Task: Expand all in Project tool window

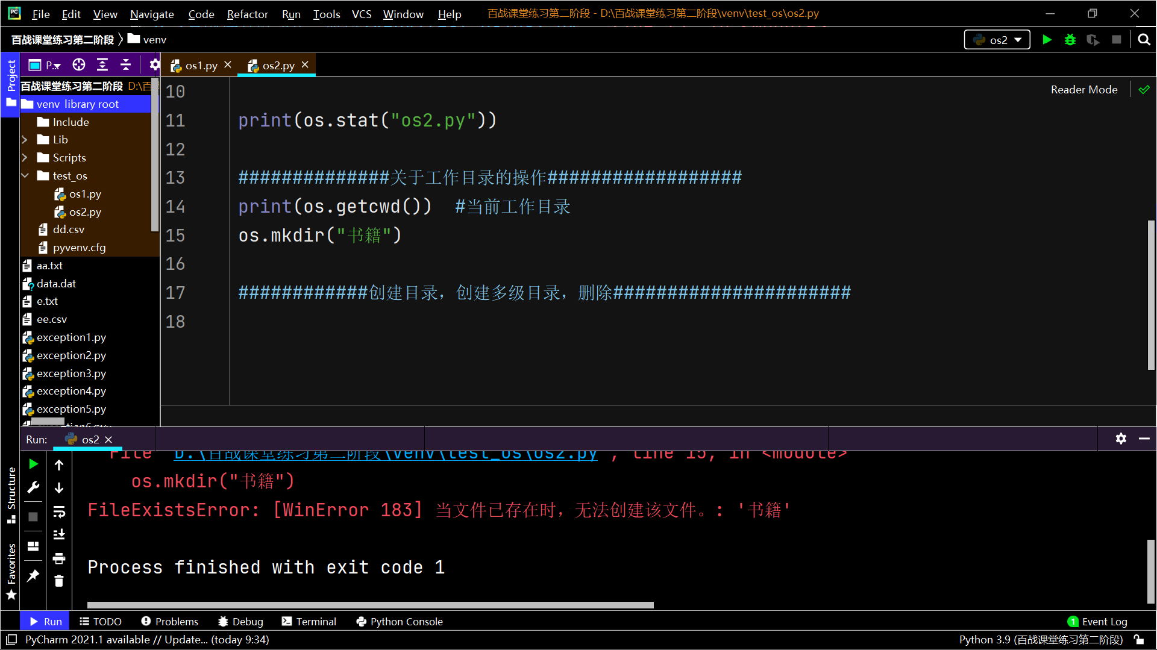Action: pyautogui.click(x=102, y=65)
